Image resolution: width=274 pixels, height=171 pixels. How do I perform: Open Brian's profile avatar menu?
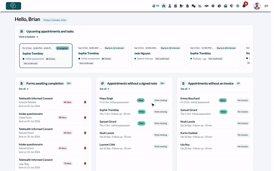tap(257, 6)
